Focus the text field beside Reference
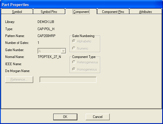This screenshot has height=124, width=163. [x=68, y=80]
